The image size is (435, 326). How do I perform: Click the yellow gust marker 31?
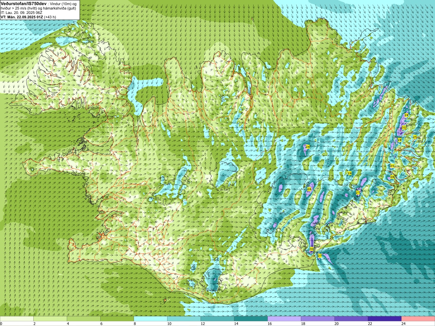tap(404, 127)
